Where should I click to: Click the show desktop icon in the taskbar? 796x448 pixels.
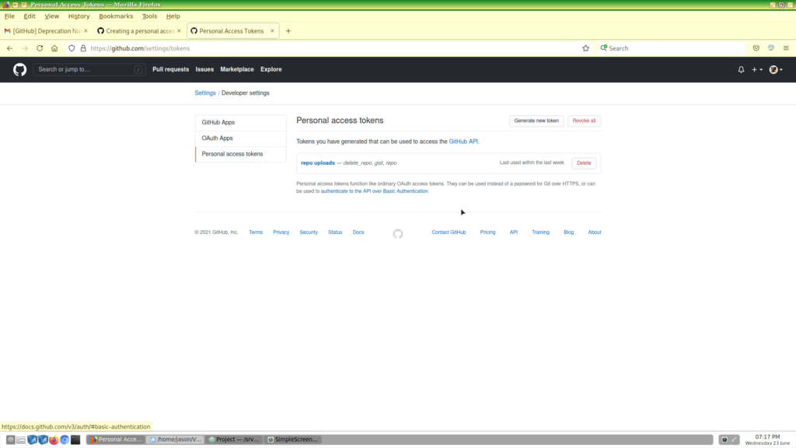coord(21,439)
